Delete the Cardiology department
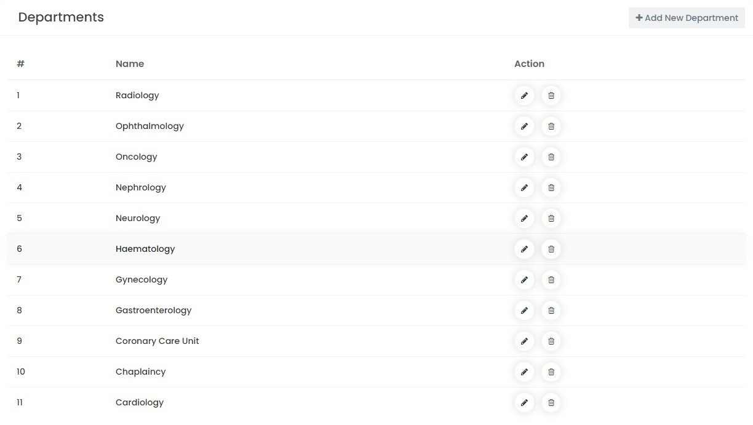 pyautogui.click(x=551, y=402)
